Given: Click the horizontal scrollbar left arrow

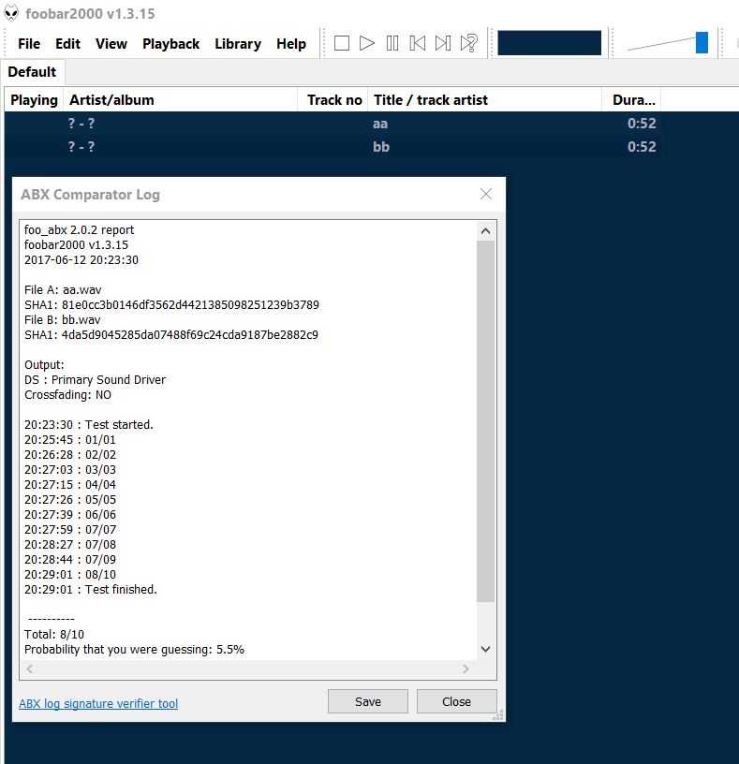Looking at the screenshot, I should click(30, 668).
